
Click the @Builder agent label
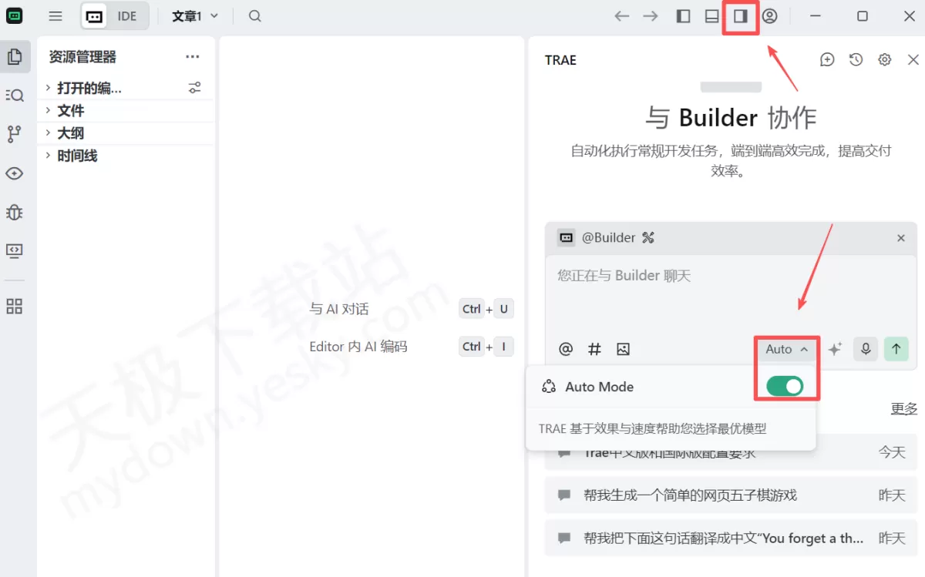point(608,237)
